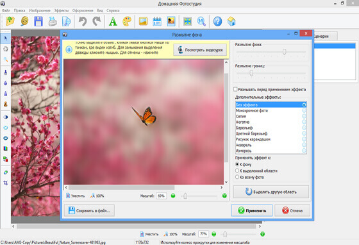Choose the 'Негатив' effect option
Screen dimensions: 359x245
(x=271, y=122)
